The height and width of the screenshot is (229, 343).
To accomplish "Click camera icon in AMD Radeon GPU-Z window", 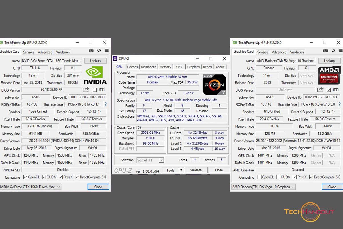I will tap(325, 50).
